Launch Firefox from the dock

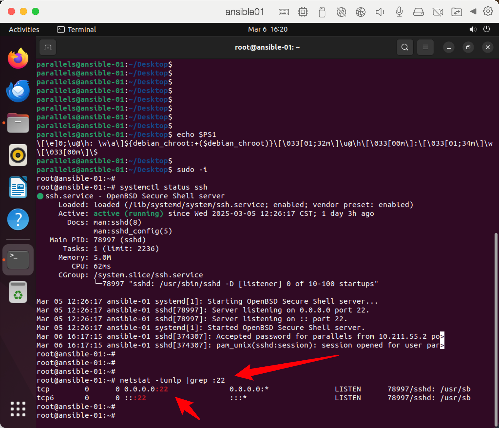(x=18, y=58)
